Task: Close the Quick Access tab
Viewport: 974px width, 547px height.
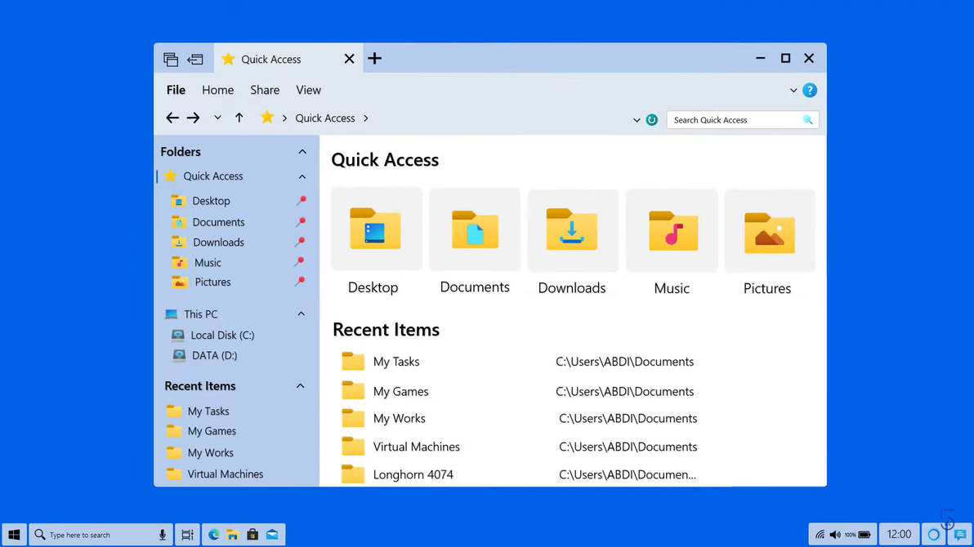Action: pyautogui.click(x=349, y=58)
